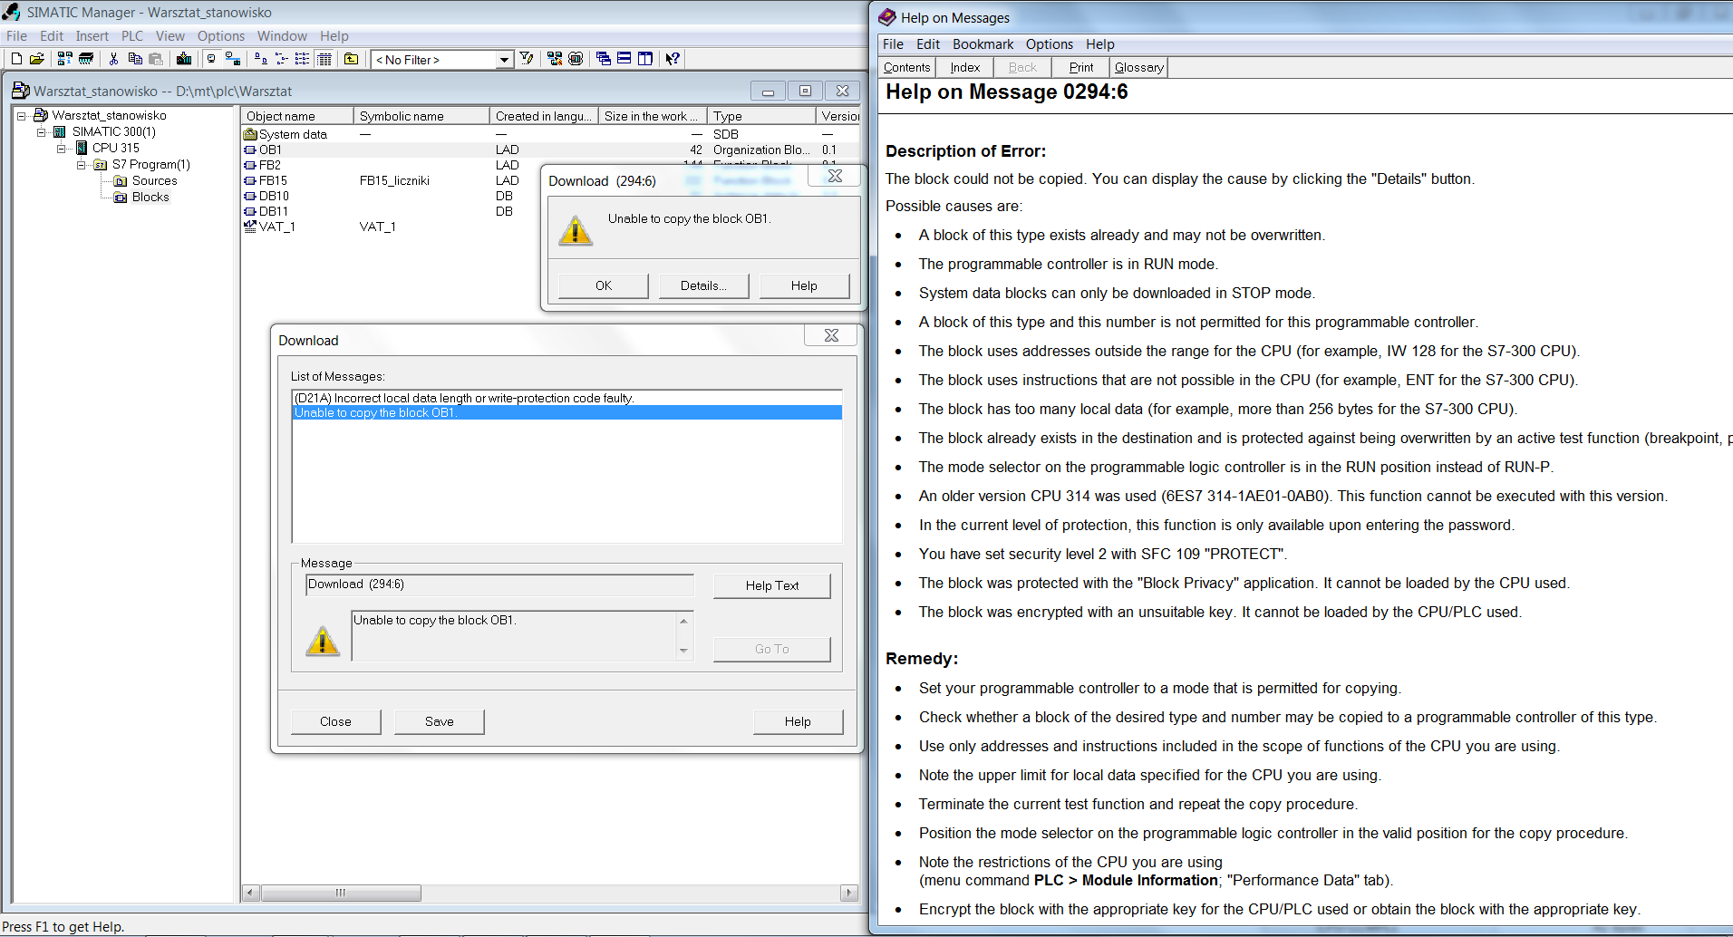Select the D21A incorrect local data message

click(566, 398)
